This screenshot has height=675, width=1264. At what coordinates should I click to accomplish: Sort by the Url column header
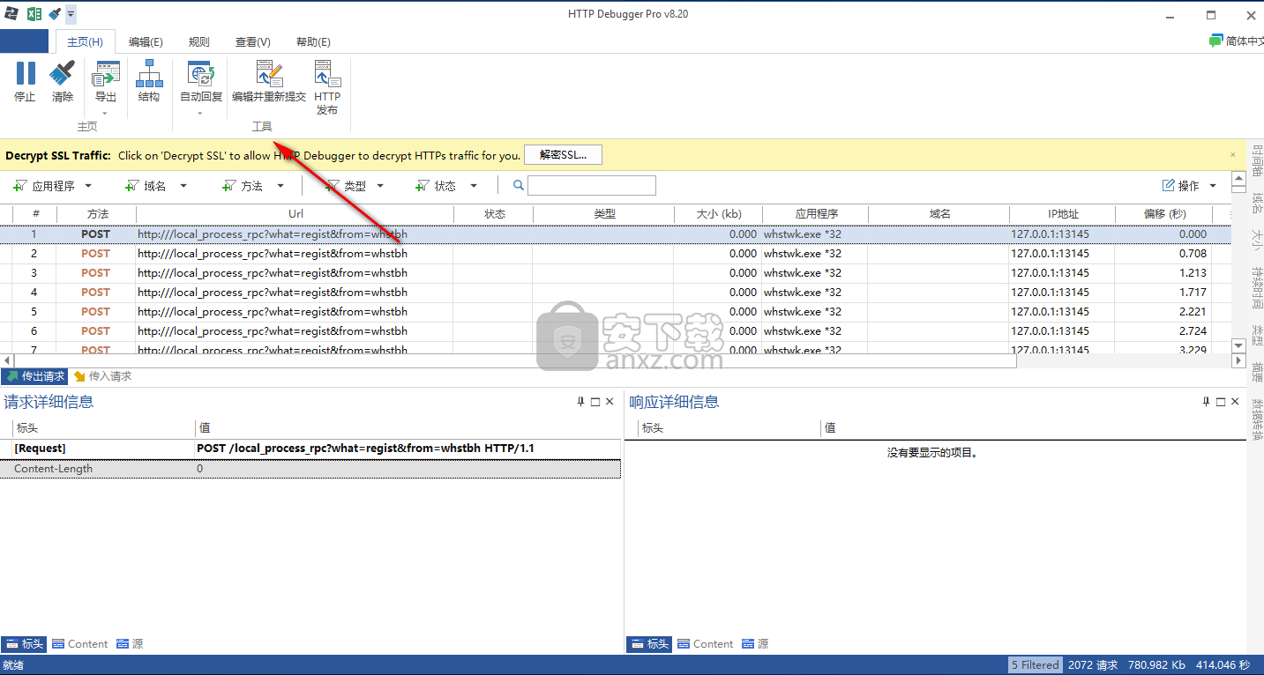pyautogui.click(x=295, y=214)
